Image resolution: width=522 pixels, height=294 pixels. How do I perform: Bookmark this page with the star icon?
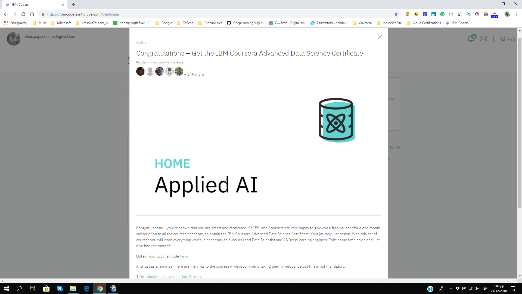(x=396, y=14)
